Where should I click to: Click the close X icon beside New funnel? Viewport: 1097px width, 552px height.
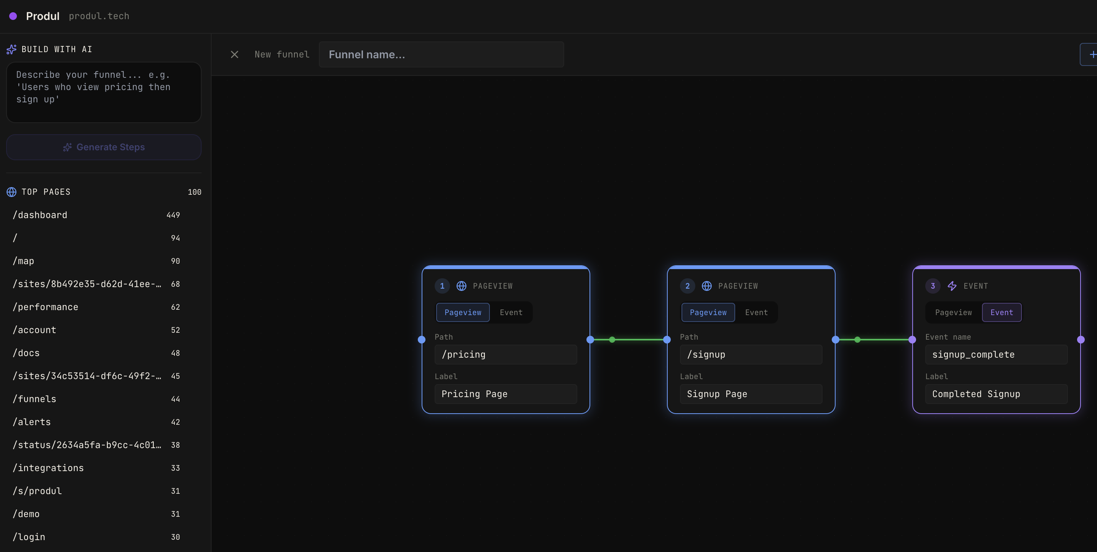click(x=234, y=54)
